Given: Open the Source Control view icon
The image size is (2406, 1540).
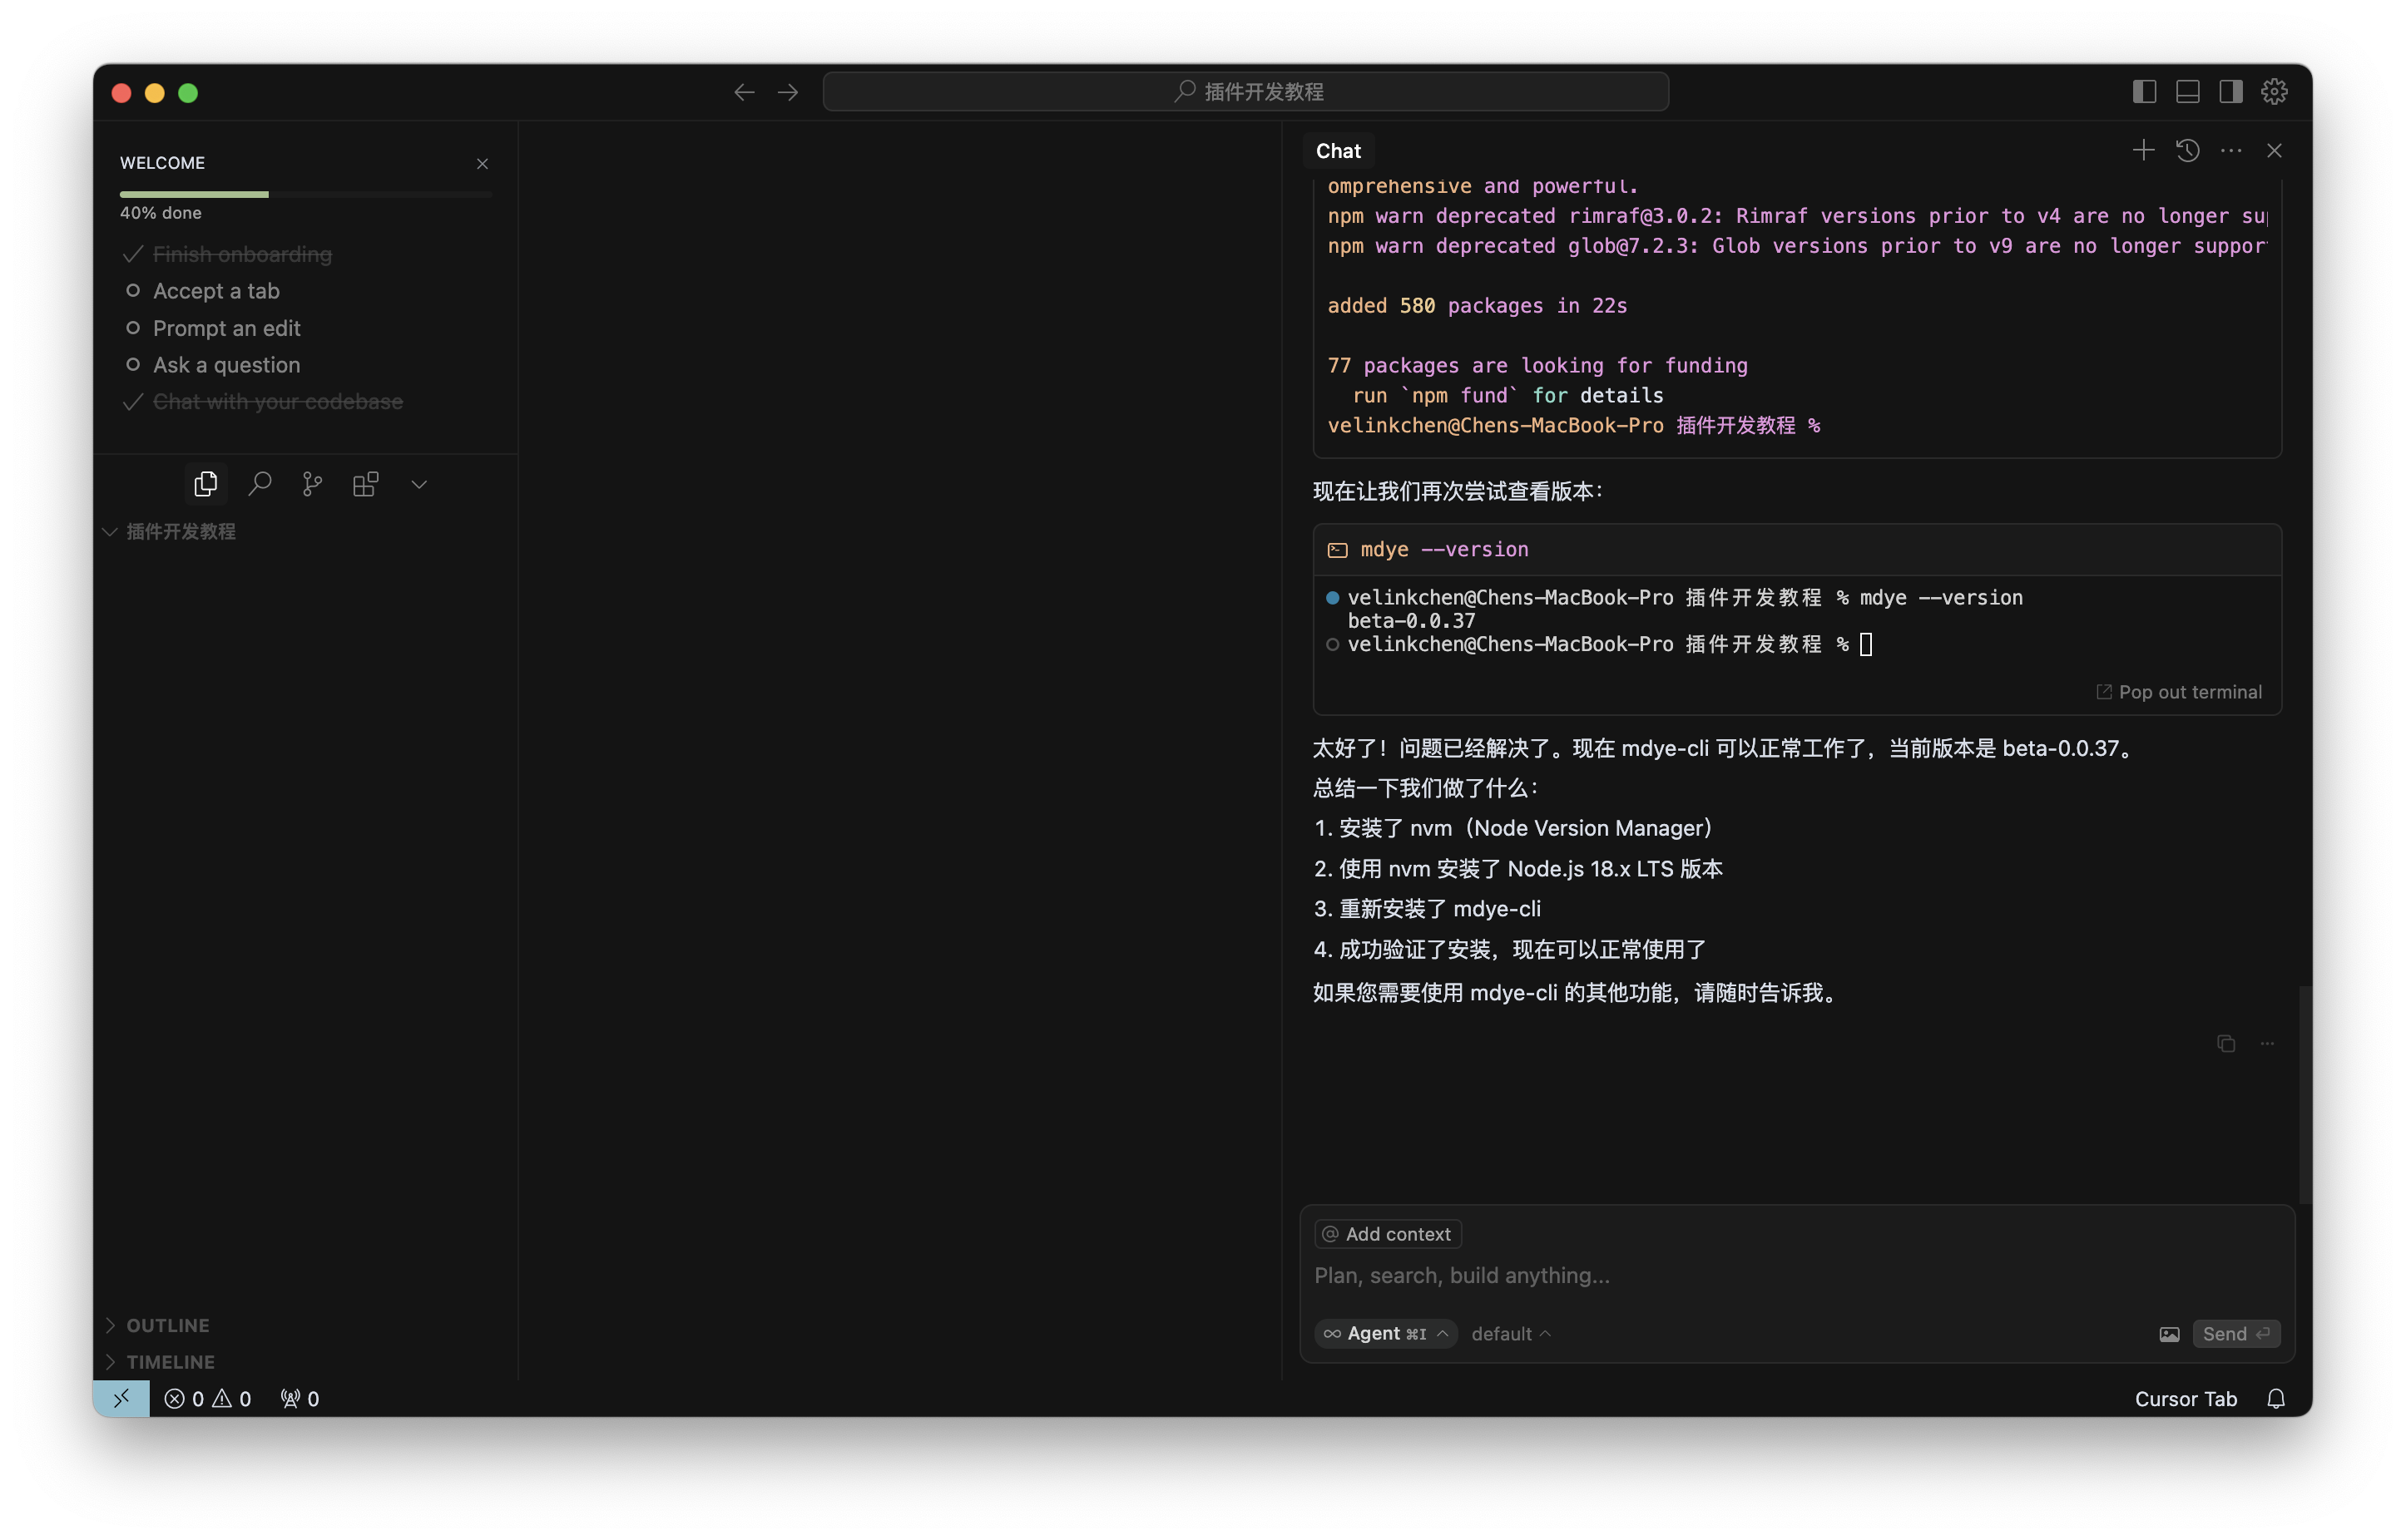Looking at the screenshot, I should [312, 484].
